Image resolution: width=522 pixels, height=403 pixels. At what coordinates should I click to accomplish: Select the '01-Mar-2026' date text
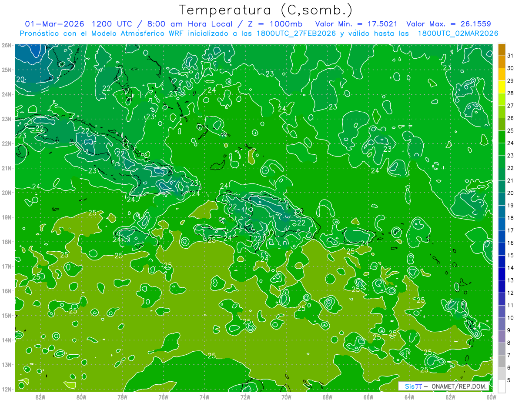[x=54, y=24]
